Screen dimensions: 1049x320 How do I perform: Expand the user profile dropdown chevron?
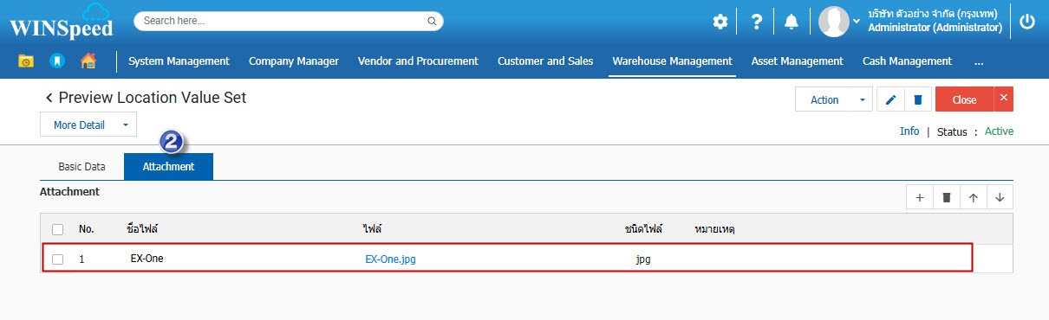coord(857,20)
